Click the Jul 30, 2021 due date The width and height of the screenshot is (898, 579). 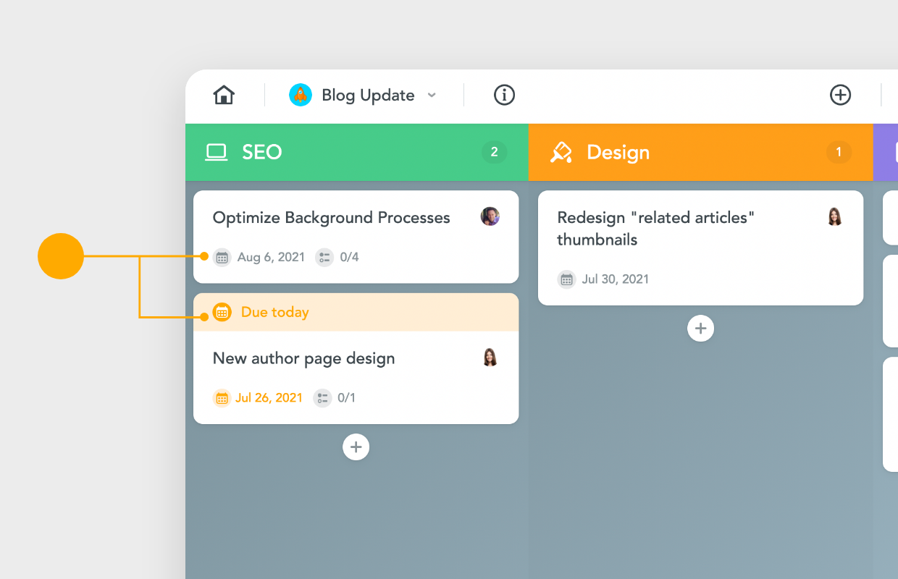(616, 279)
